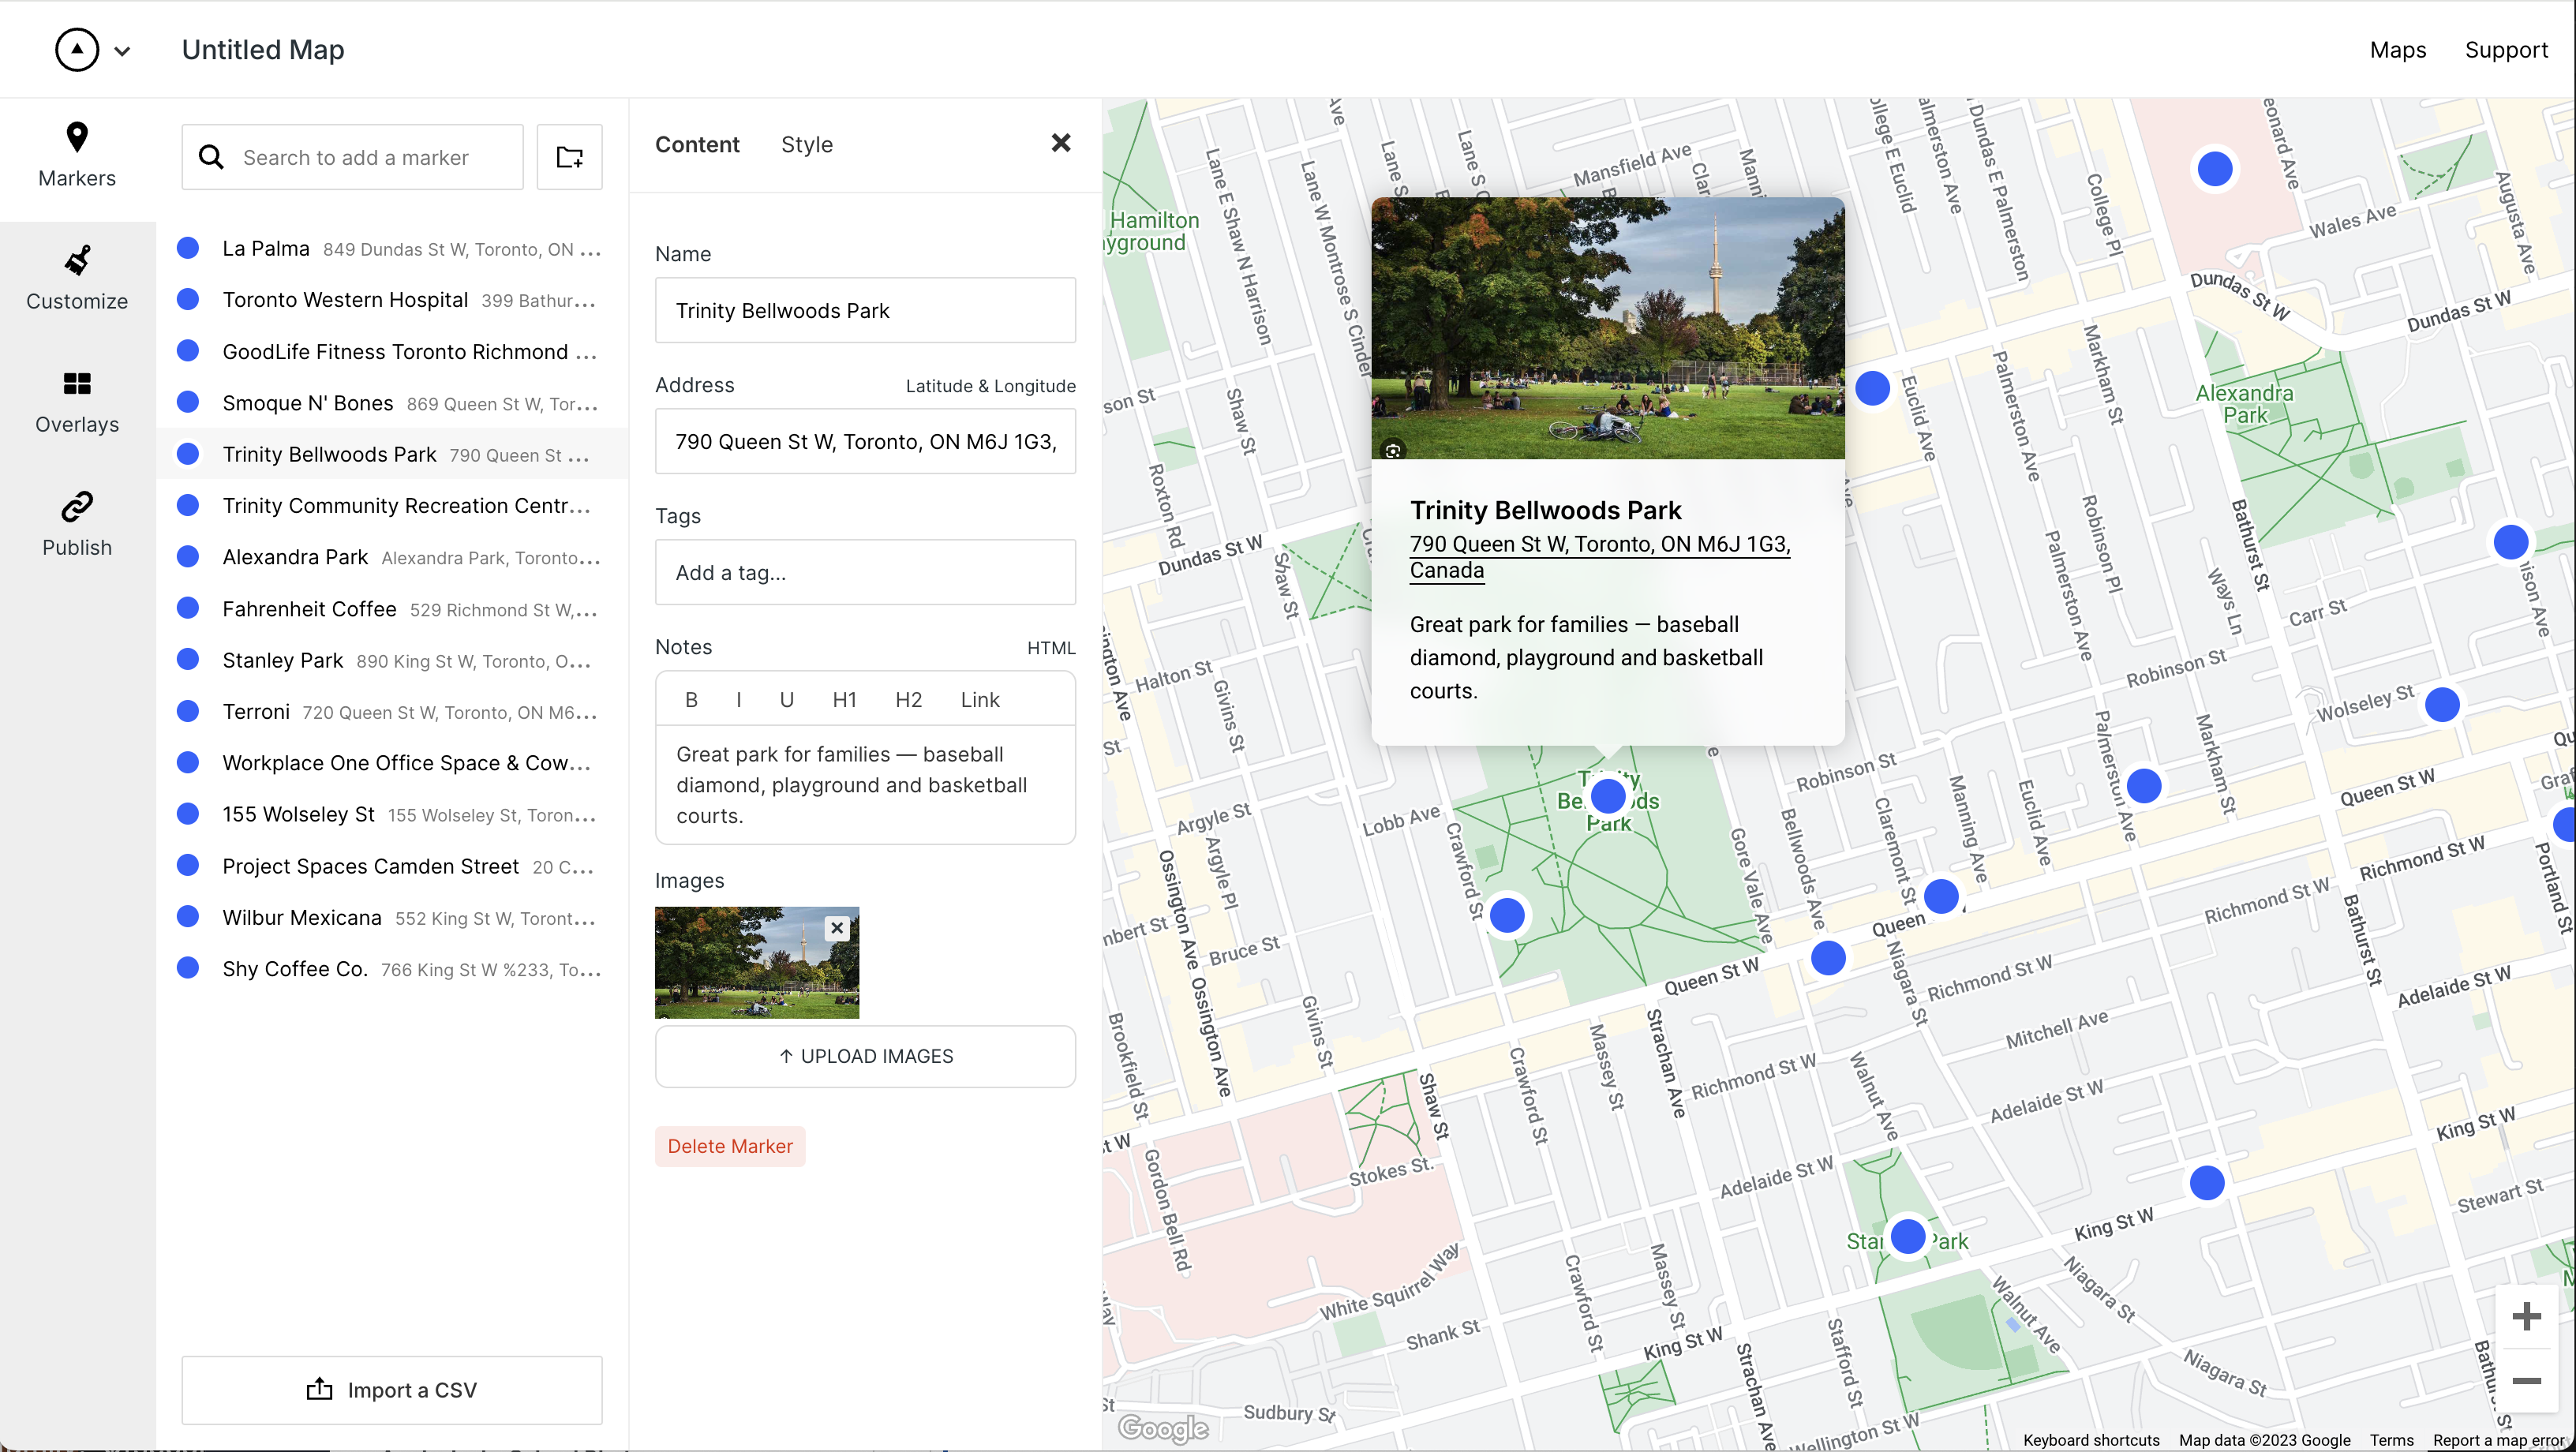This screenshot has height=1452, width=2576.
Task: Open the Maps link in header
Action: coord(2397,50)
